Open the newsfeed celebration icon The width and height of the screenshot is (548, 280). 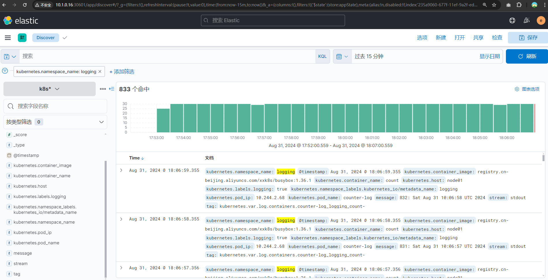527,20
